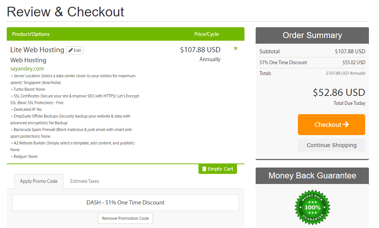Click the Lite Web Hosting product title
Viewport: 379px width, 228px height.
(x=37, y=50)
